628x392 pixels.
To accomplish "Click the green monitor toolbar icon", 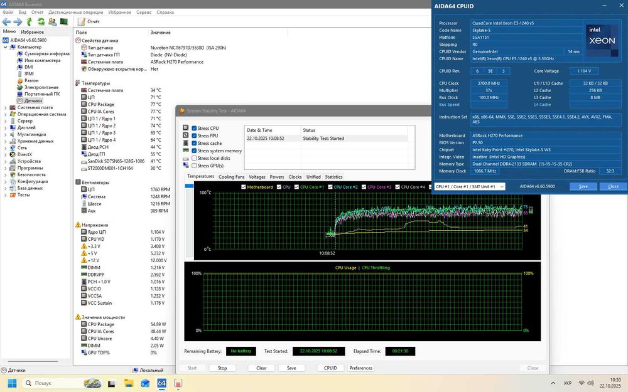I will point(64,21).
